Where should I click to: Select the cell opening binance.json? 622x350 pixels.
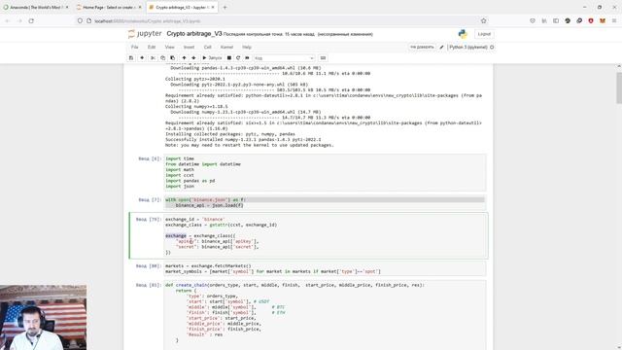[x=325, y=202]
